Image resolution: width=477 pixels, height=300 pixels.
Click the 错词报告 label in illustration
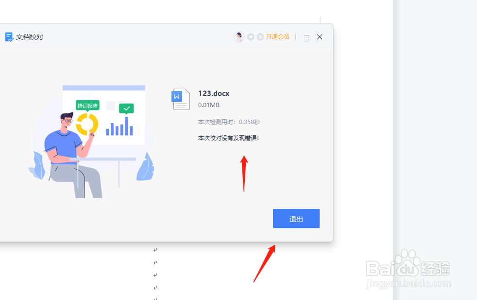pyautogui.click(x=87, y=106)
